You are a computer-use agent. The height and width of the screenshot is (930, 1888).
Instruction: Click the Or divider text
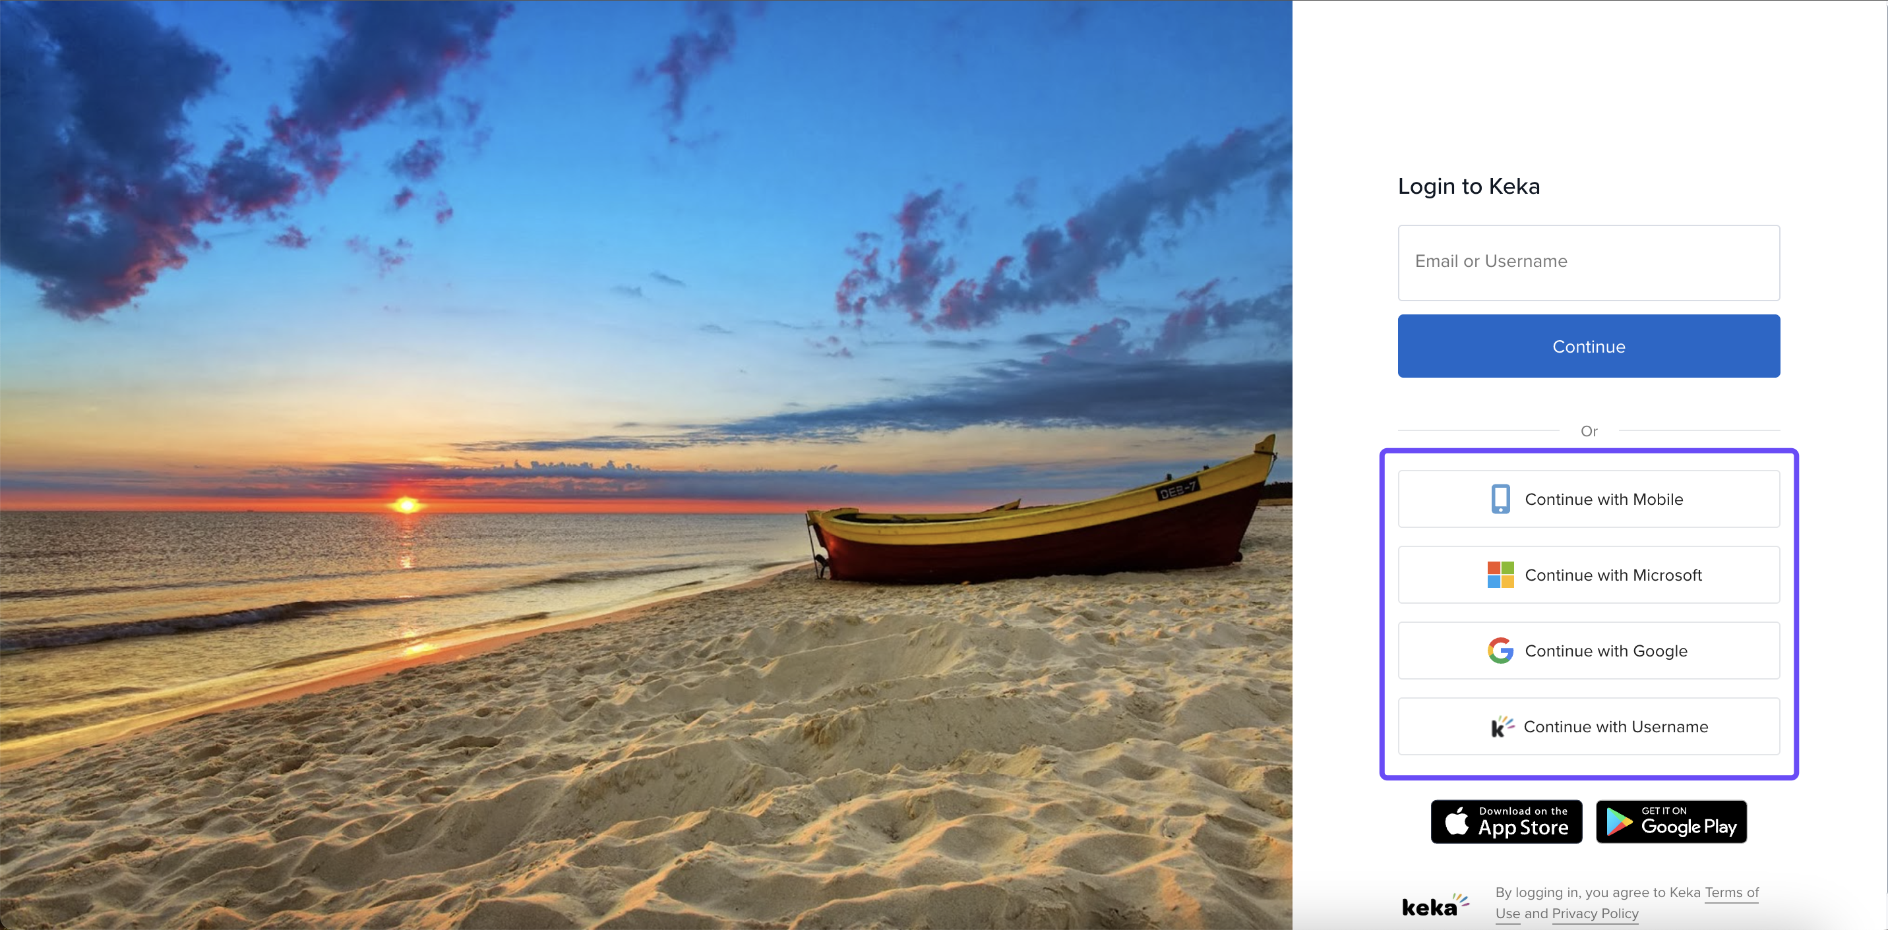click(x=1588, y=431)
